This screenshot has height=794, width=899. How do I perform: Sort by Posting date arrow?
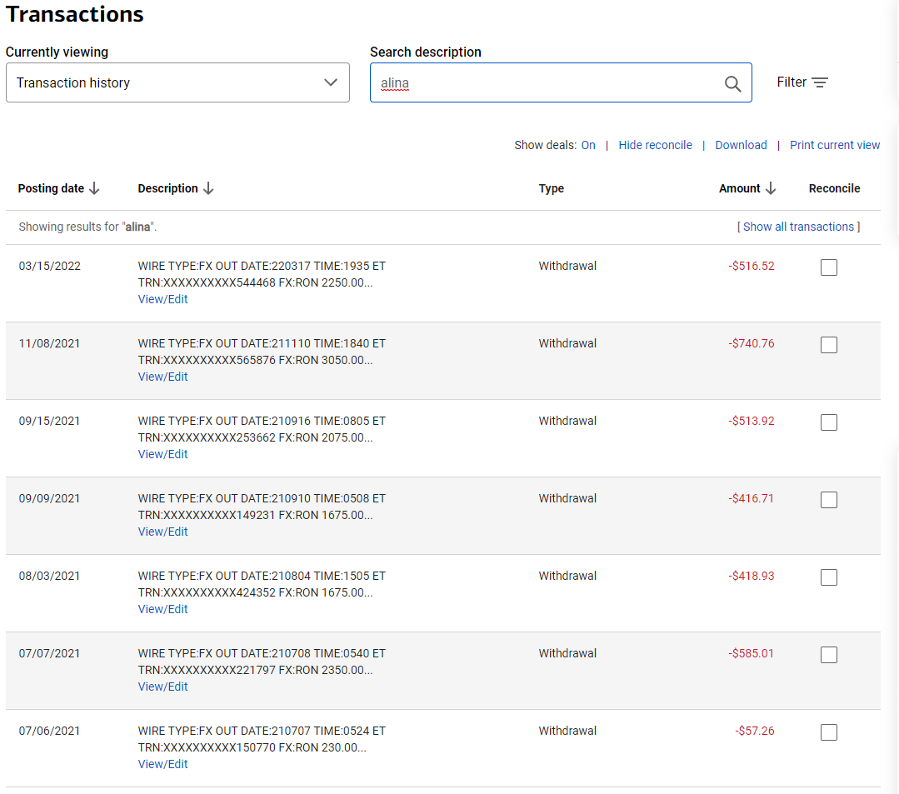tap(94, 188)
